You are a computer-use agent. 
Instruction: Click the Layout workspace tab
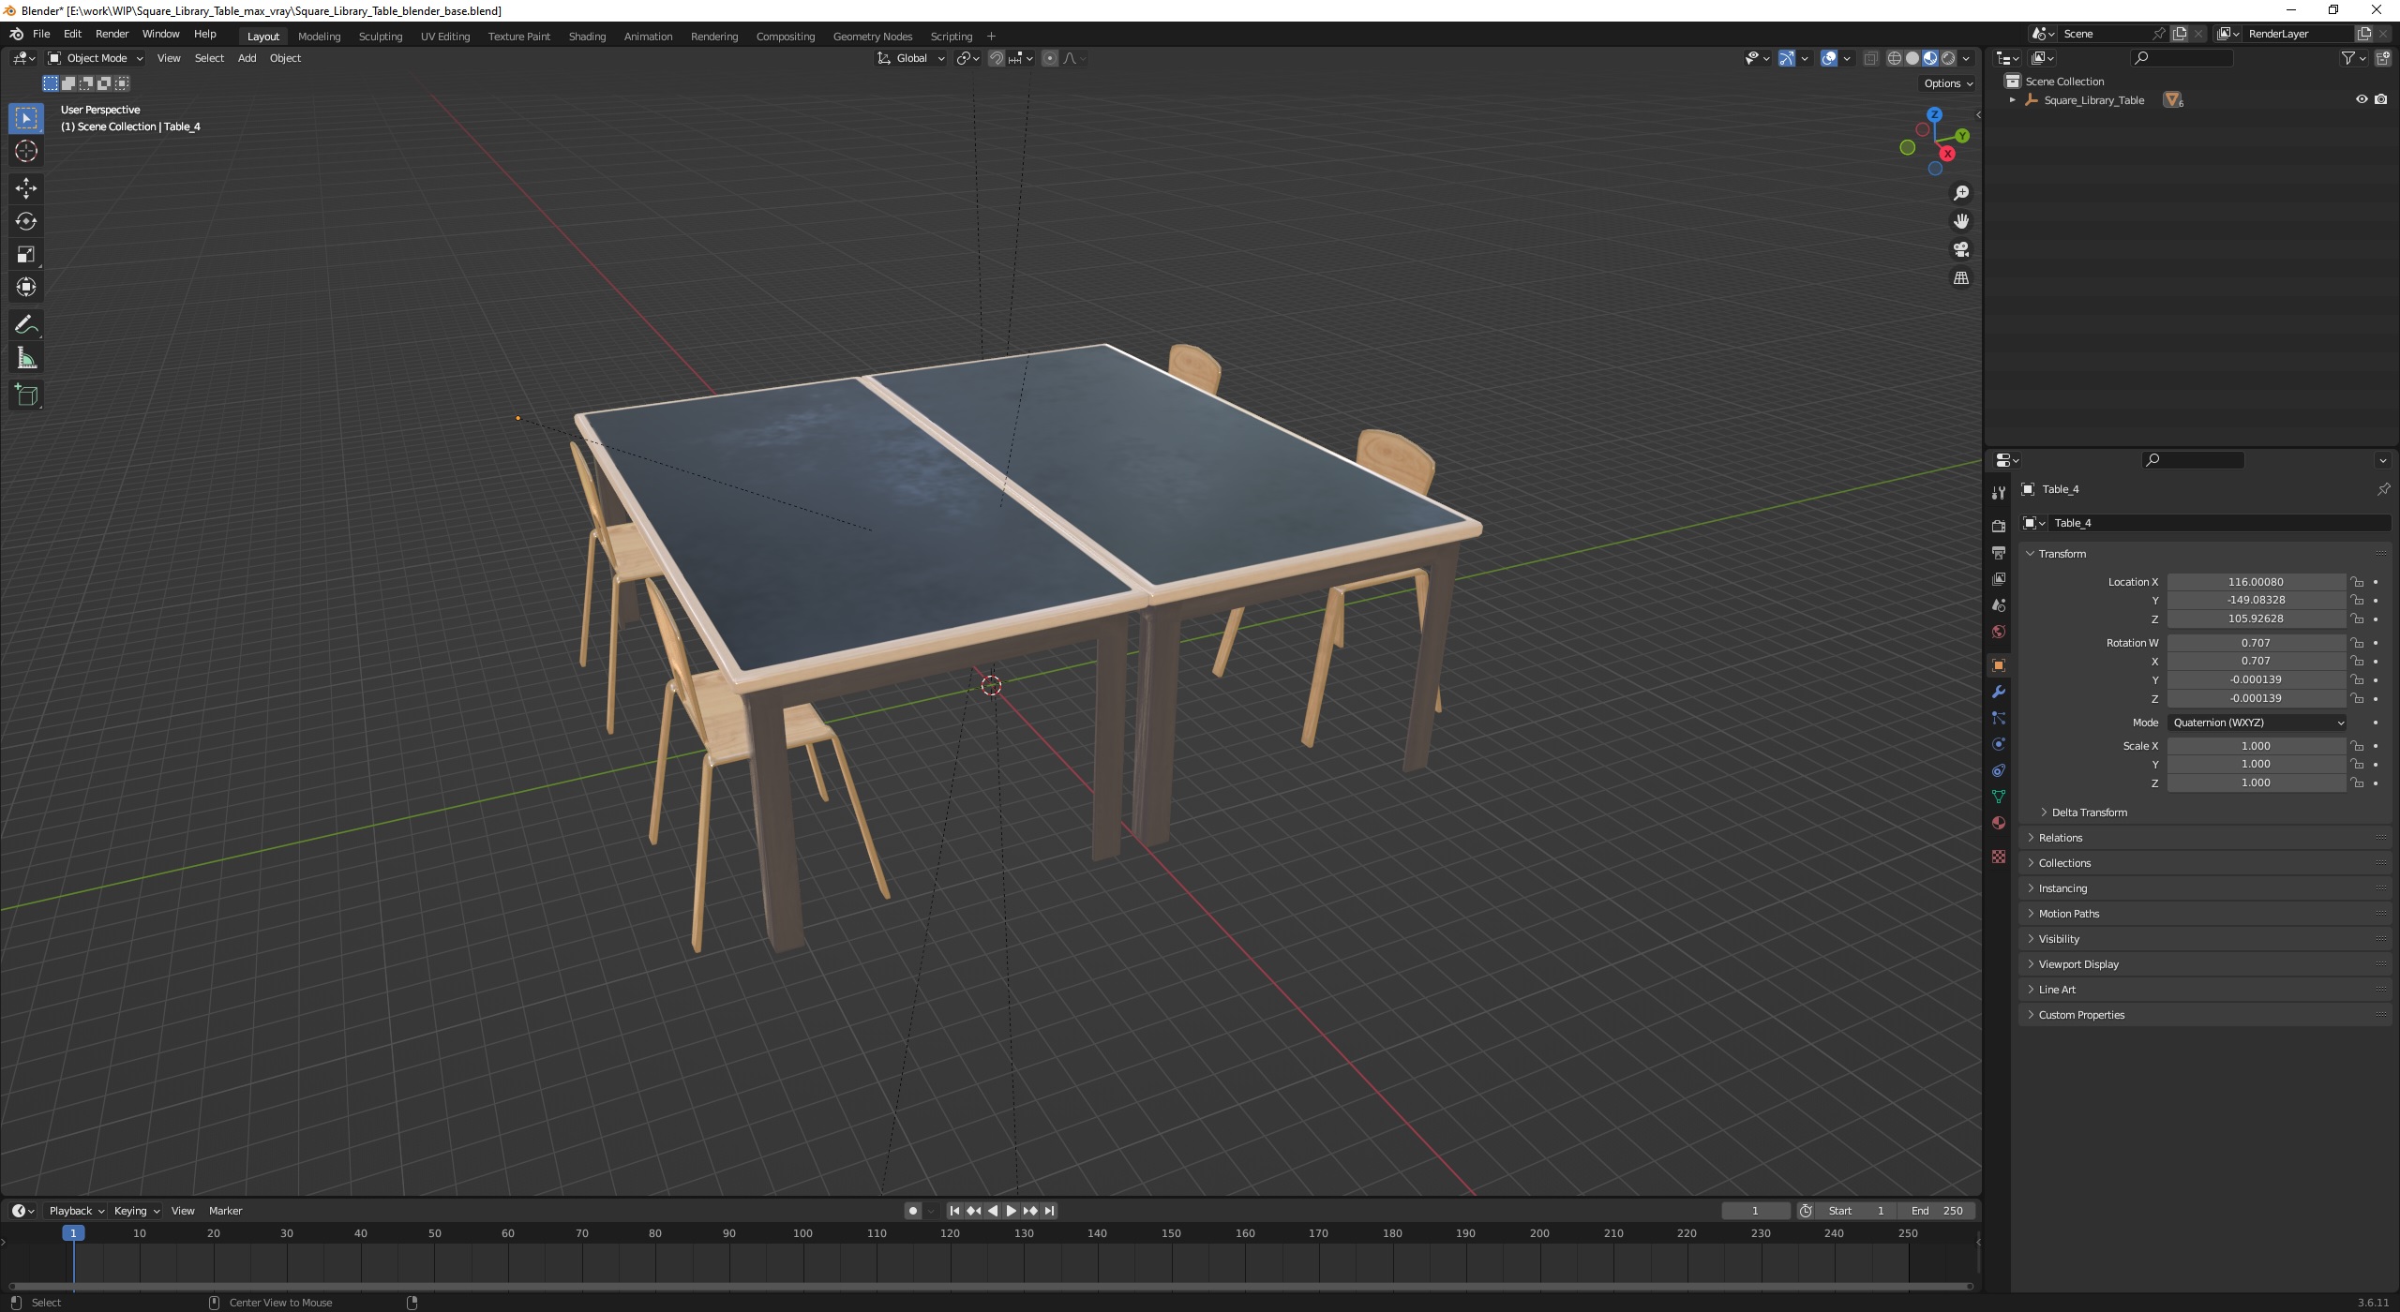coord(262,36)
